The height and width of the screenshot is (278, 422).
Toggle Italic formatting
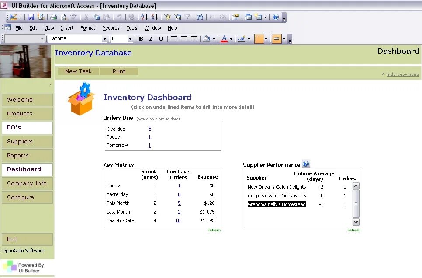pos(151,39)
